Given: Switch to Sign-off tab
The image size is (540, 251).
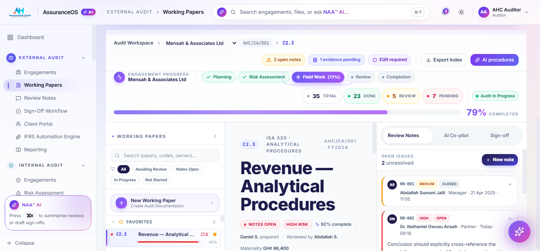Looking at the screenshot, I should (x=499, y=136).
